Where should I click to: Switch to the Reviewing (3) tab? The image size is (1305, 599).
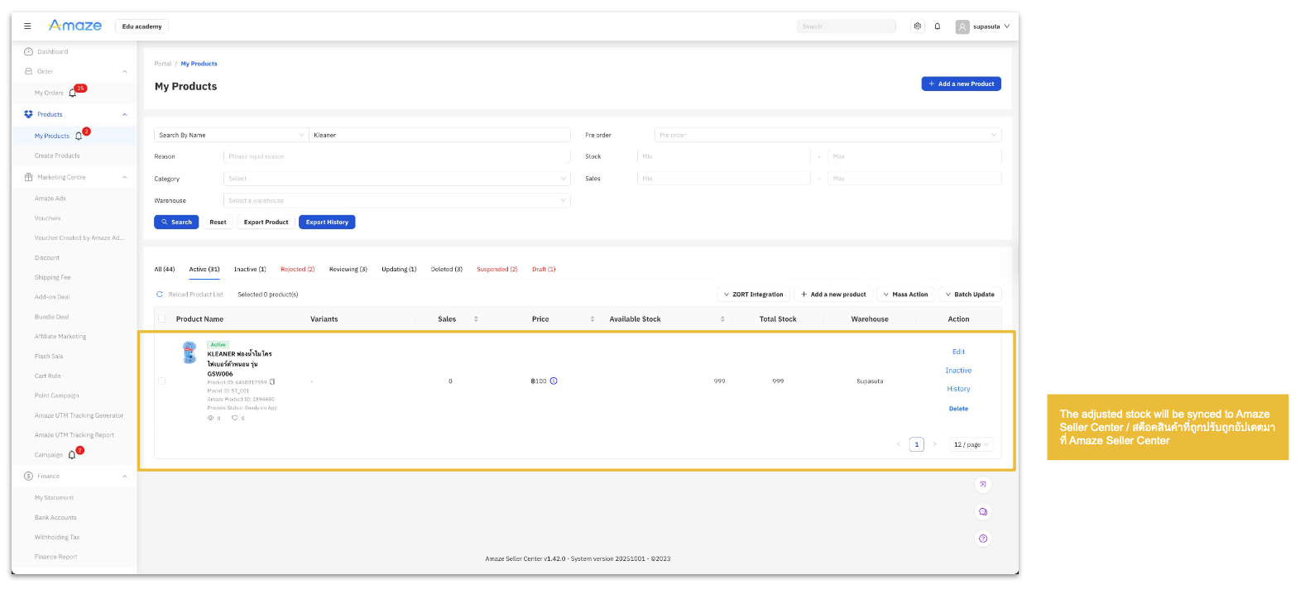pos(348,270)
